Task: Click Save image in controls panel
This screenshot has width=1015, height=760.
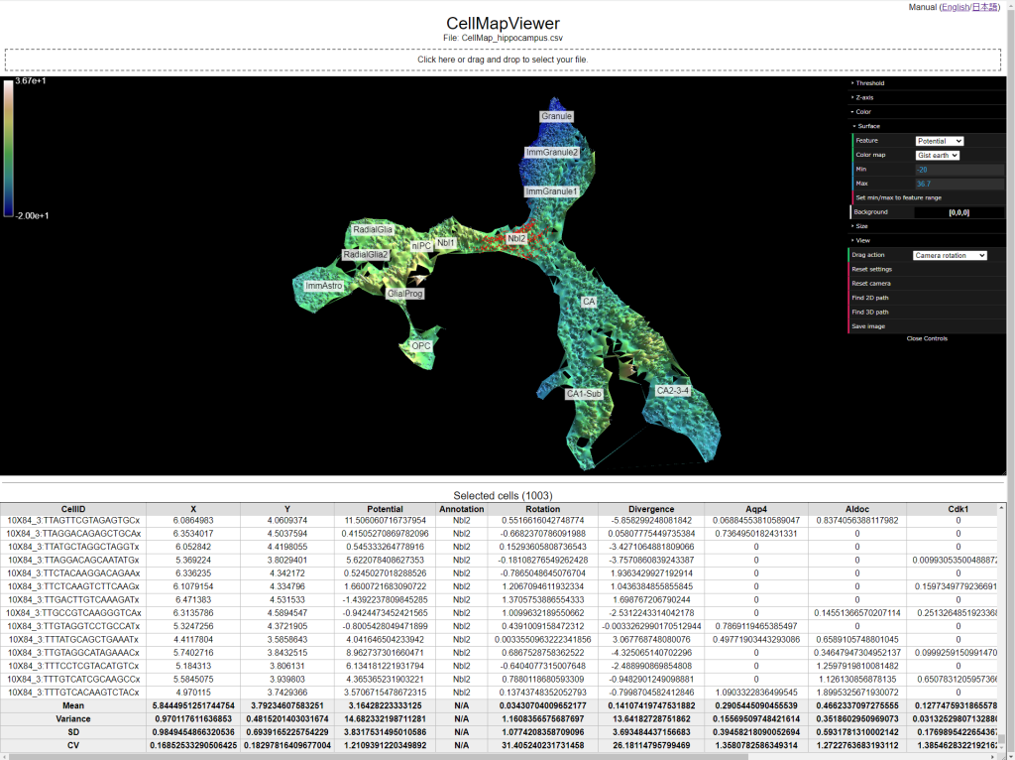Action: 869,326
